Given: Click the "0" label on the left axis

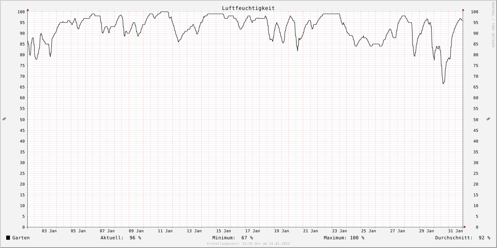Looking at the screenshot, I should 24,227.
